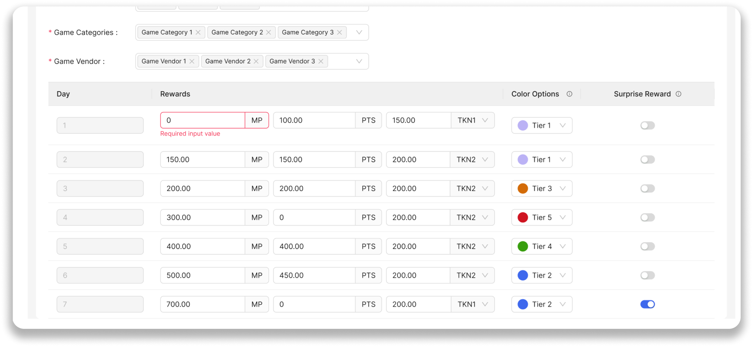Viewport: 753px width, 347px height.
Task: Click the Color Options info icon
Action: [569, 94]
